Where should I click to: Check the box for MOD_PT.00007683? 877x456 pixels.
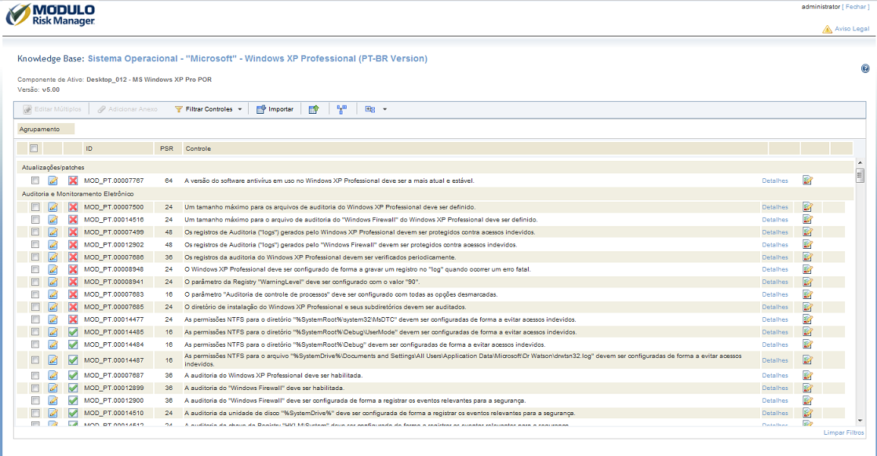coord(35,294)
